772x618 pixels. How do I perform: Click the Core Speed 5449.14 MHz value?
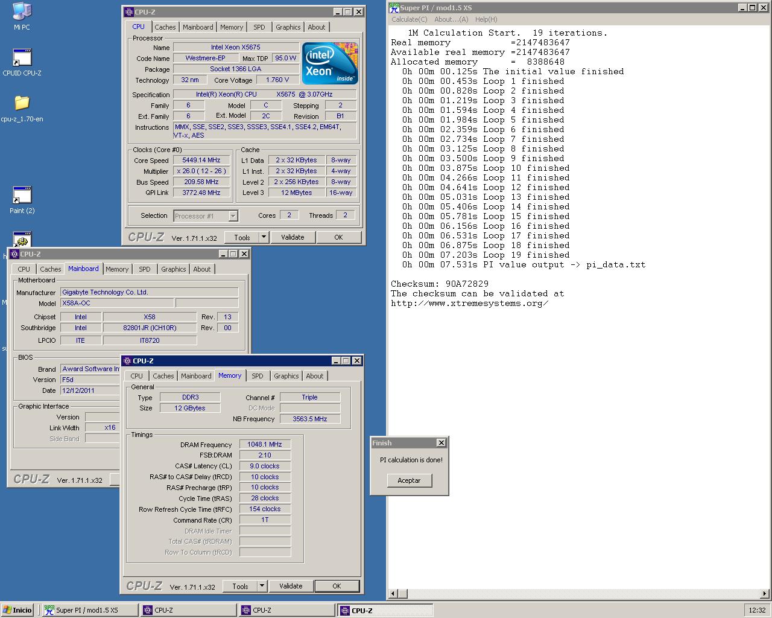coord(201,161)
